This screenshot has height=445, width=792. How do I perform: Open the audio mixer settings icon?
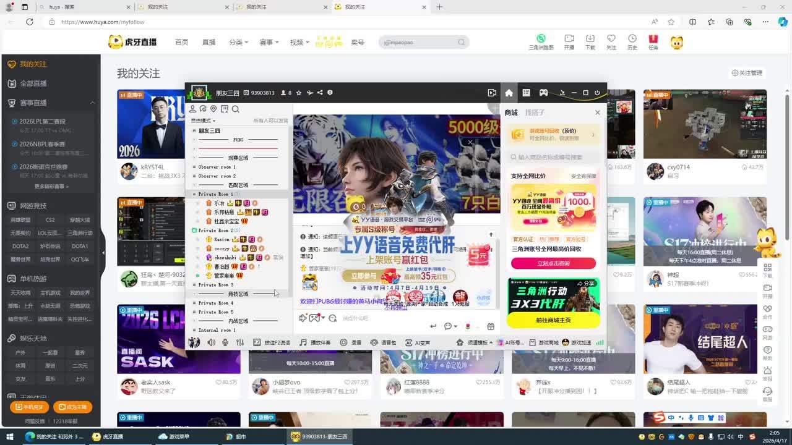pos(240,342)
